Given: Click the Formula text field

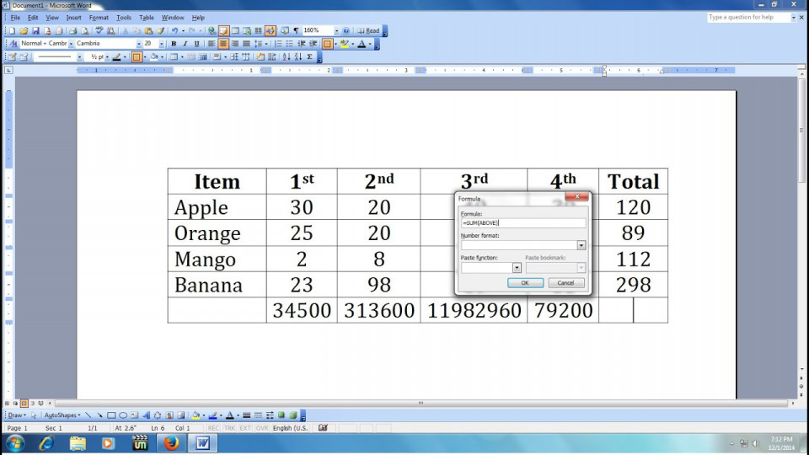Looking at the screenshot, I should coord(523,222).
